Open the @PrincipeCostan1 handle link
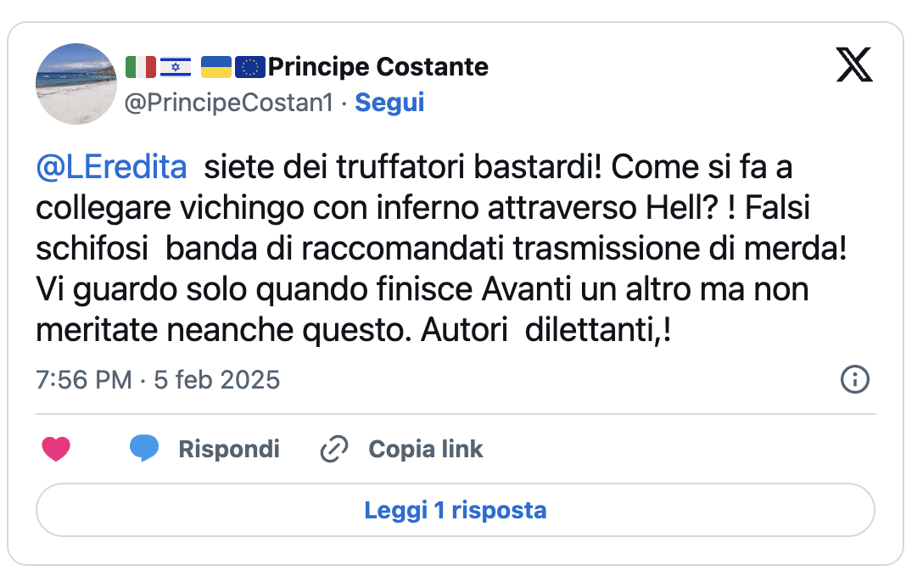 point(229,103)
